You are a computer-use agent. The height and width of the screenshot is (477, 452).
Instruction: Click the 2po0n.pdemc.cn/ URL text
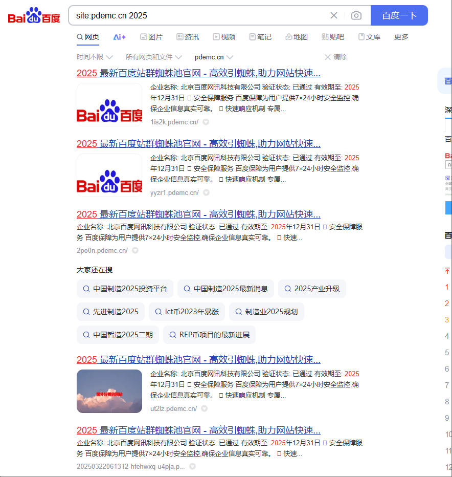tap(102, 250)
